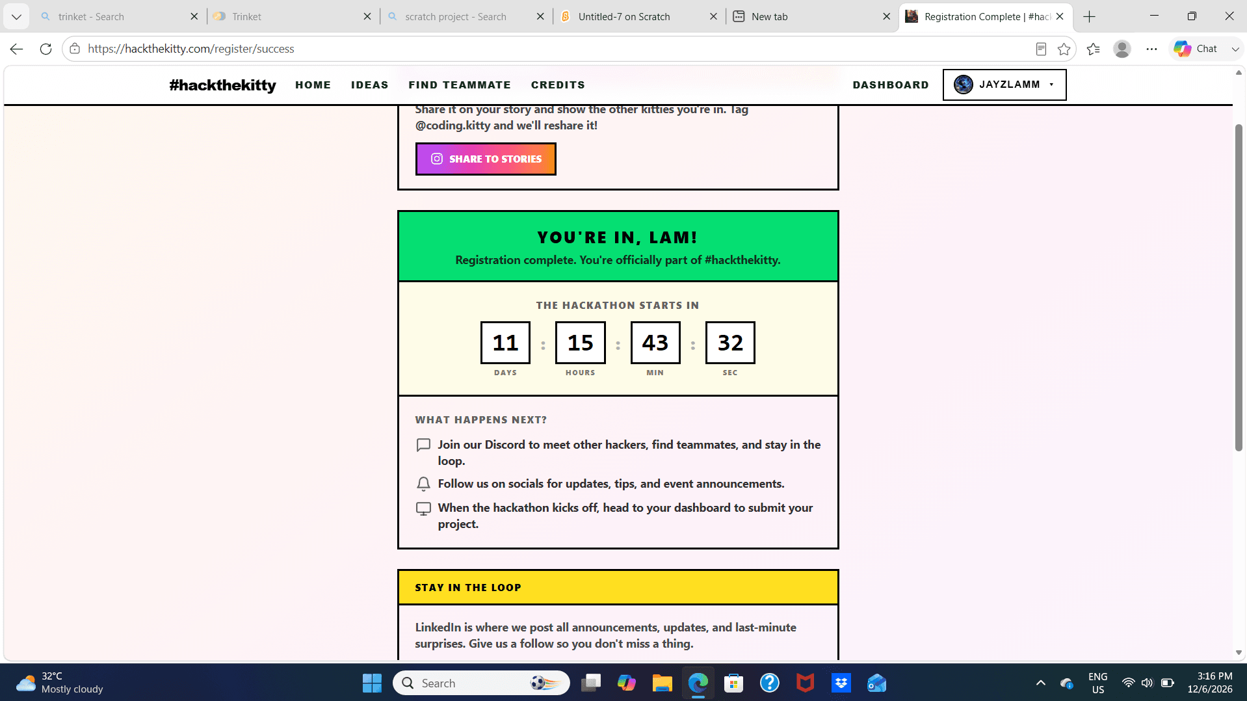Open File Explorer from taskbar
The image size is (1247, 701).
pos(663,683)
